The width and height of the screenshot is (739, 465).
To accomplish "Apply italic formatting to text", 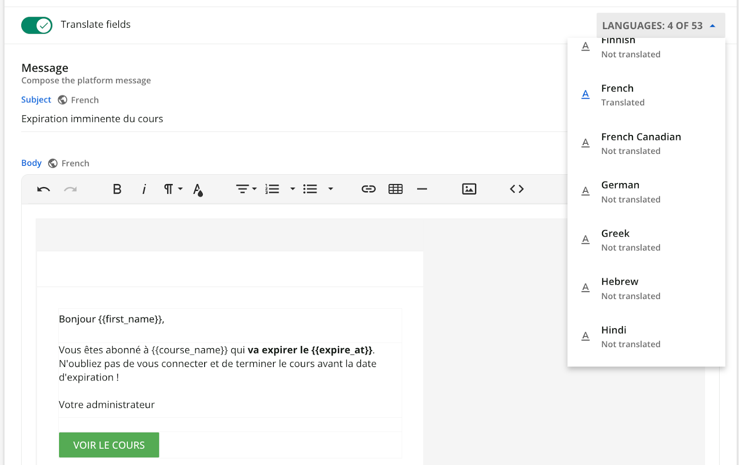I will click(x=144, y=189).
